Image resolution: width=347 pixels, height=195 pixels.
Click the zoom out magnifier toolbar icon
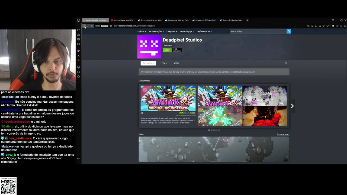click(308, 26)
